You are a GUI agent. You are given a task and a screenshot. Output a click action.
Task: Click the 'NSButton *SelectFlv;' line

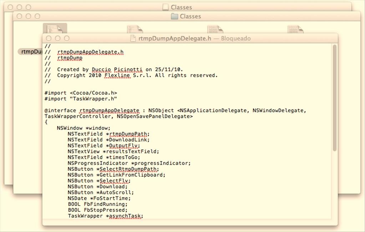(99, 181)
